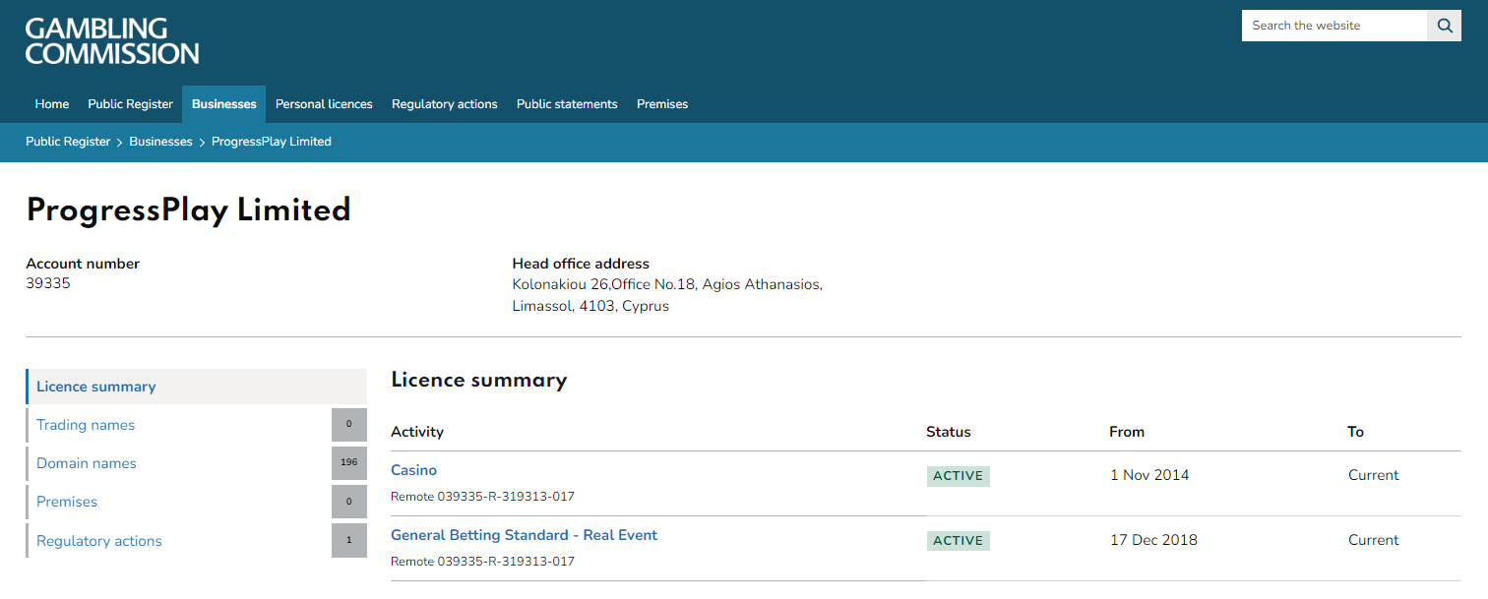Image resolution: width=1488 pixels, height=599 pixels.
Task: Open General Betting Standard - Real Event link
Action: [x=524, y=535]
